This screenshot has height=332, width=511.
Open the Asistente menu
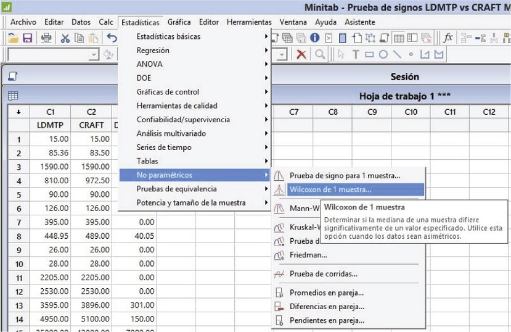(359, 22)
